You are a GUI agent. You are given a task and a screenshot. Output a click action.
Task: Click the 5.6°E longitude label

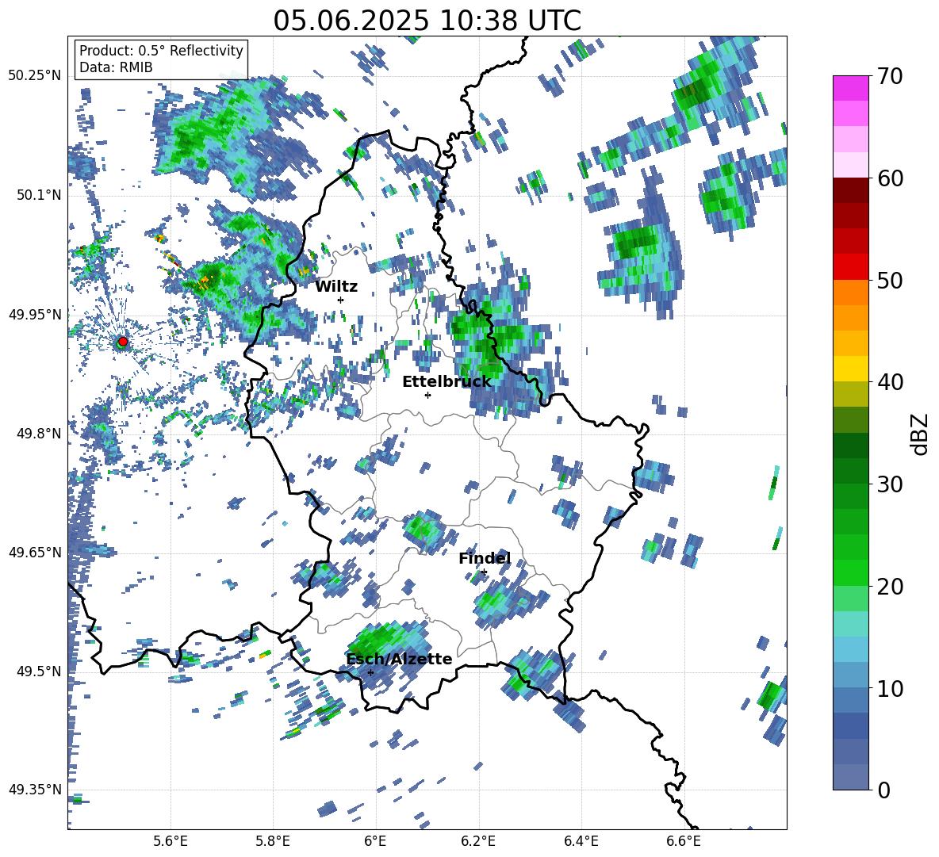coord(171,841)
